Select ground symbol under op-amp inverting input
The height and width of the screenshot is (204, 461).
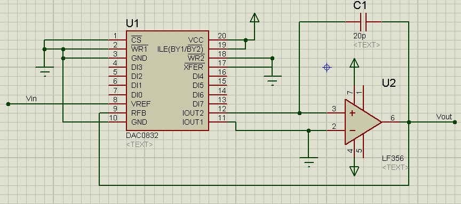point(308,162)
